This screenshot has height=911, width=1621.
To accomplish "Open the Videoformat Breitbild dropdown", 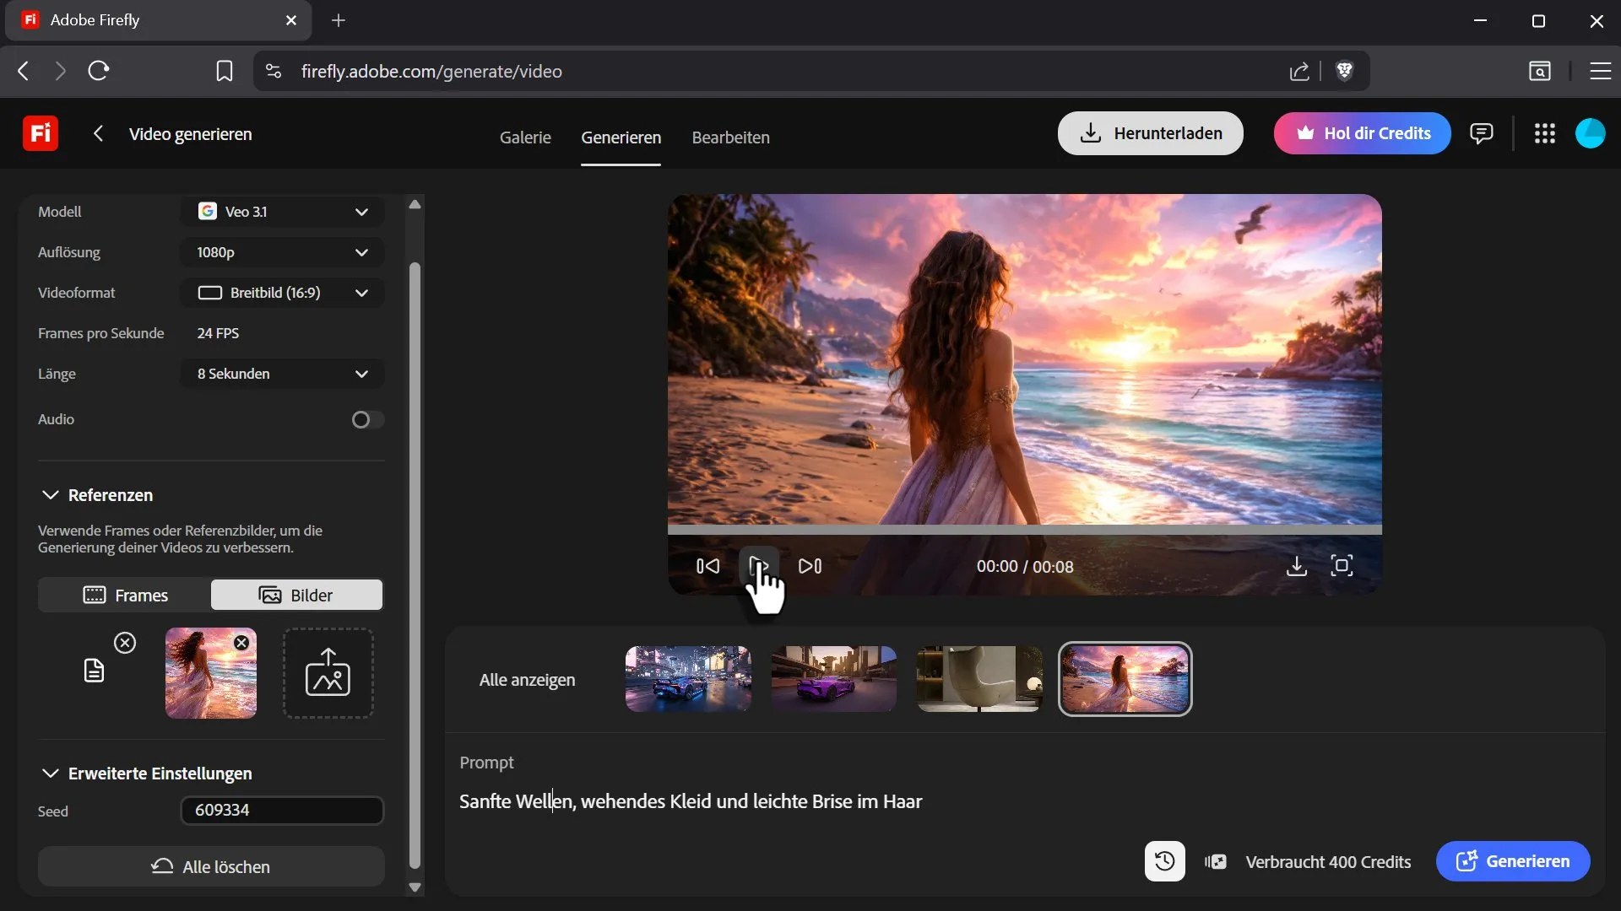I will (283, 293).
